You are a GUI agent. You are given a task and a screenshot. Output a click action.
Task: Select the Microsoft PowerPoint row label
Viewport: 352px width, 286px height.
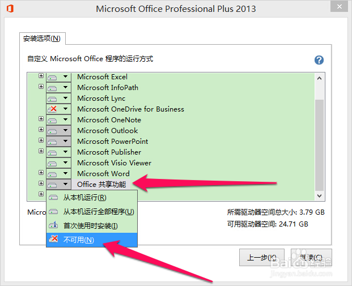pos(113,142)
